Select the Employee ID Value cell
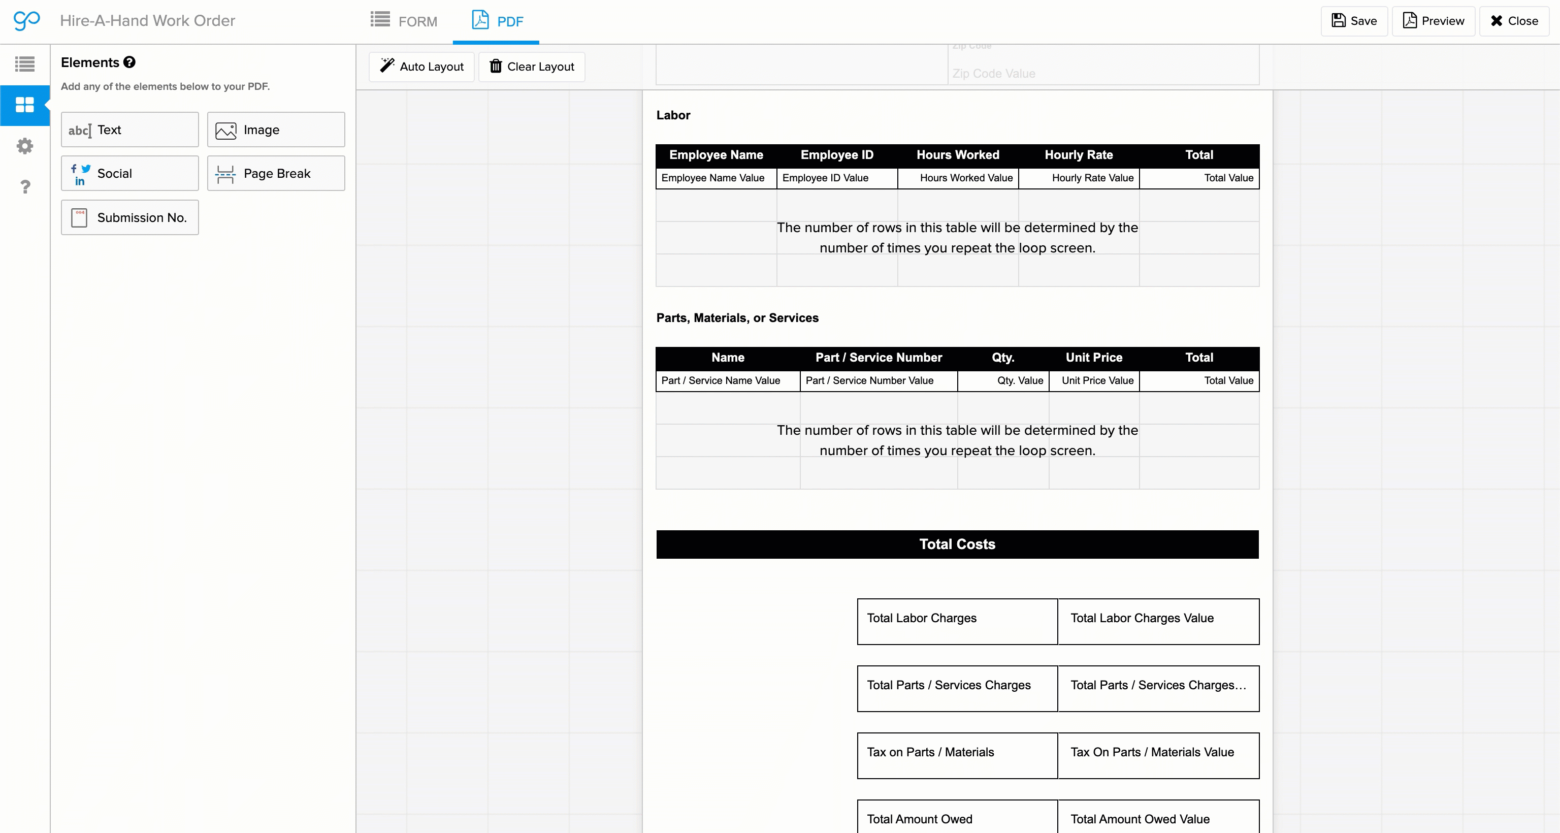The image size is (1560, 833). [x=837, y=178]
